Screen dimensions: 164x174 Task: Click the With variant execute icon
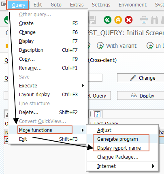tap(100, 46)
